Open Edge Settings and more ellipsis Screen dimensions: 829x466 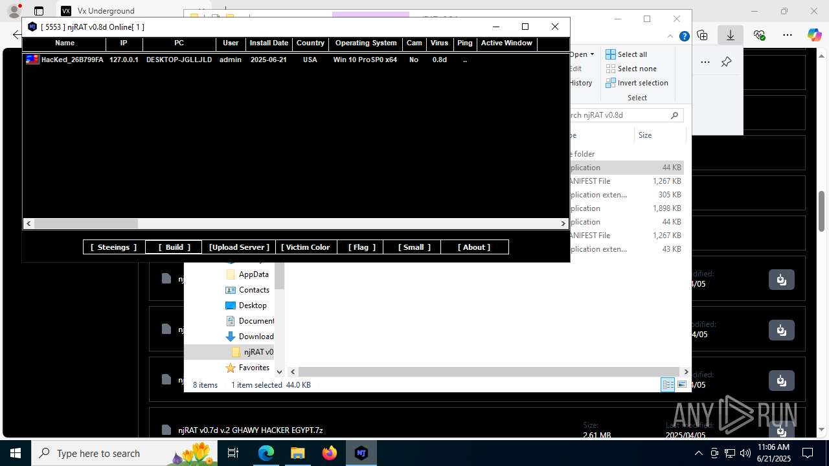click(788, 35)
